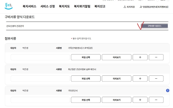Screen dimensions: 173x108
Task: Click 미리보기 for 기타진단서
Action: pos(116,100)
